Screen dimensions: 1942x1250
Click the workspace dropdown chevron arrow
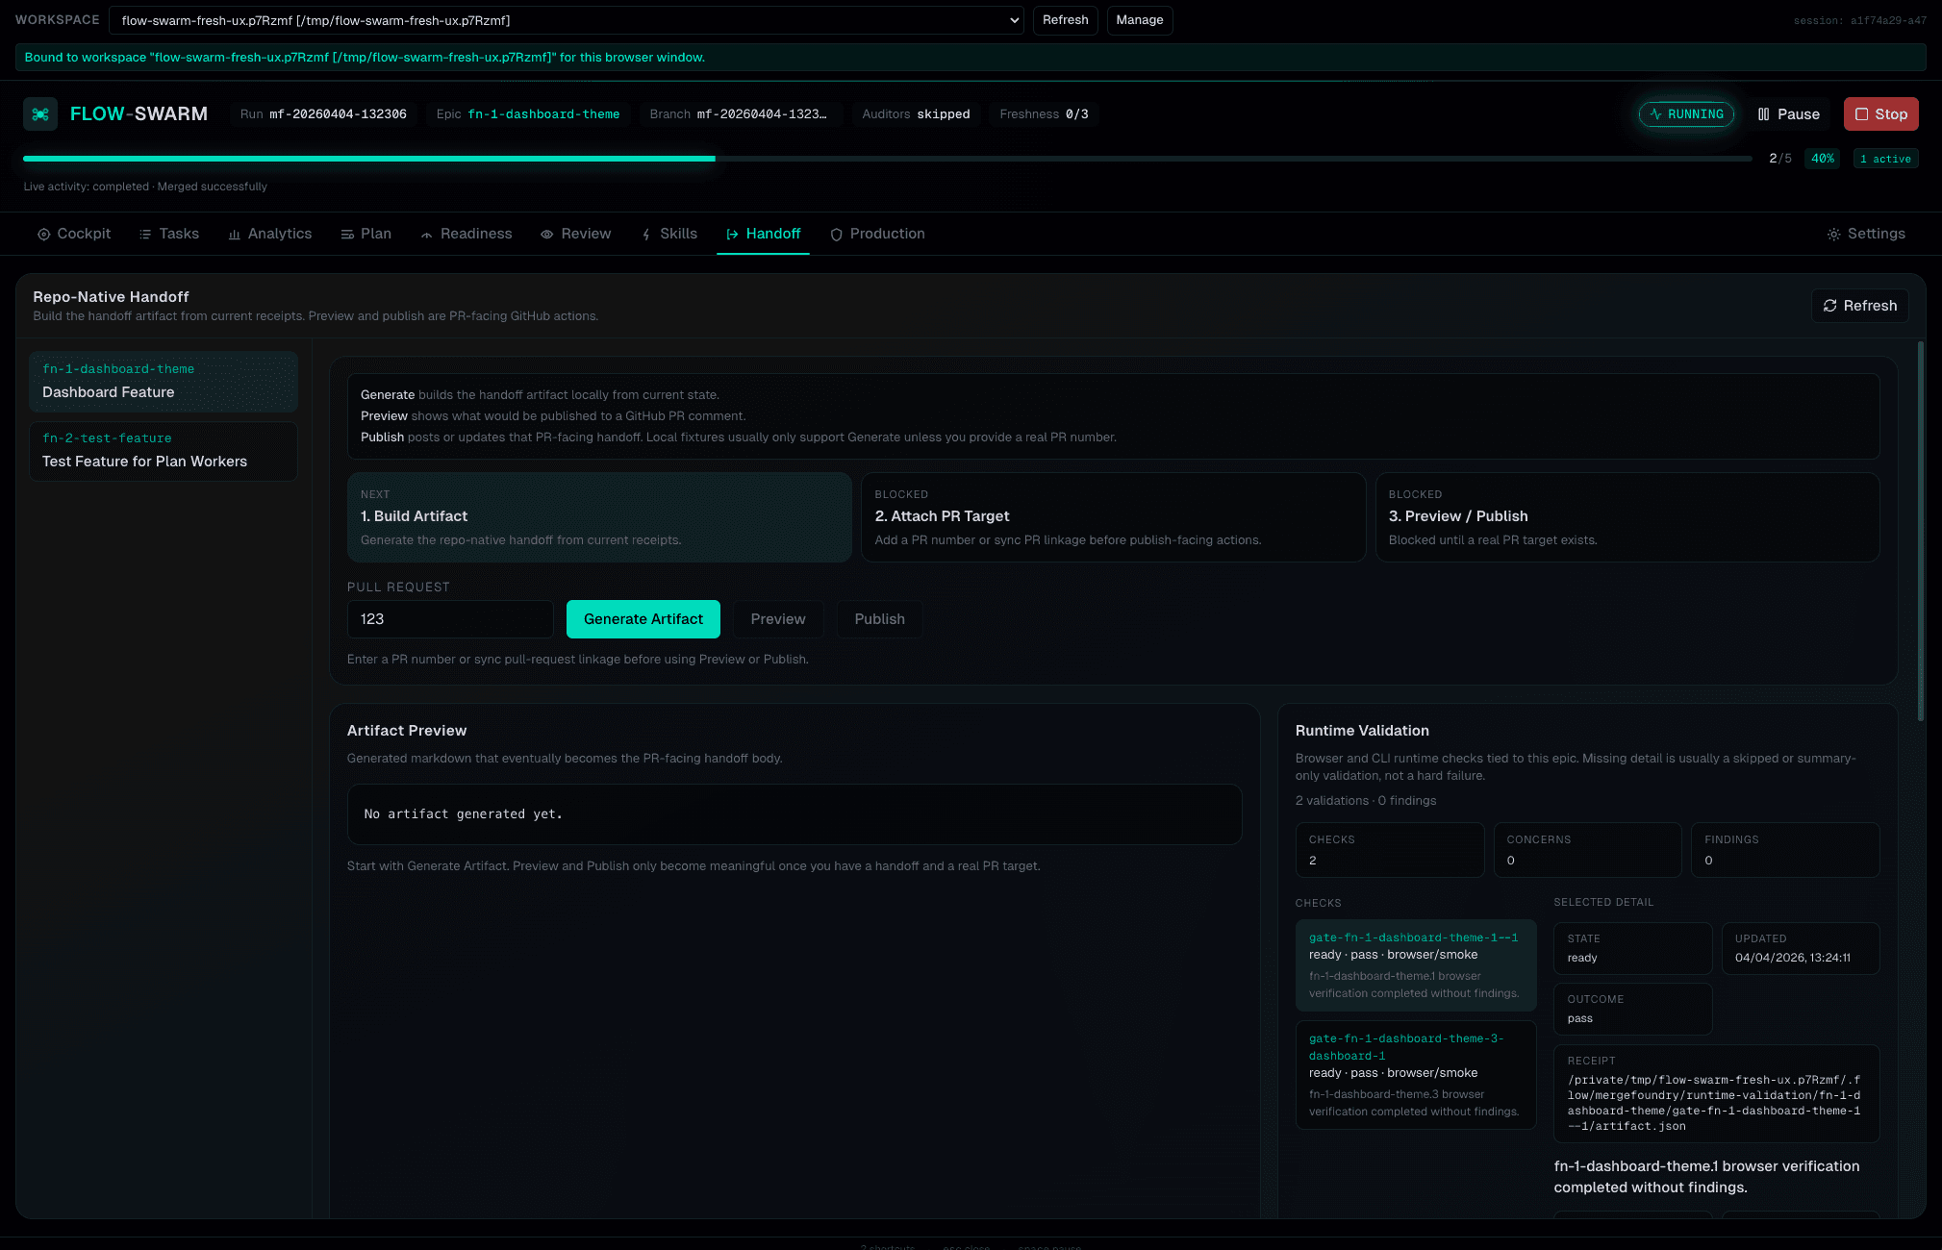pos(1014,20)
